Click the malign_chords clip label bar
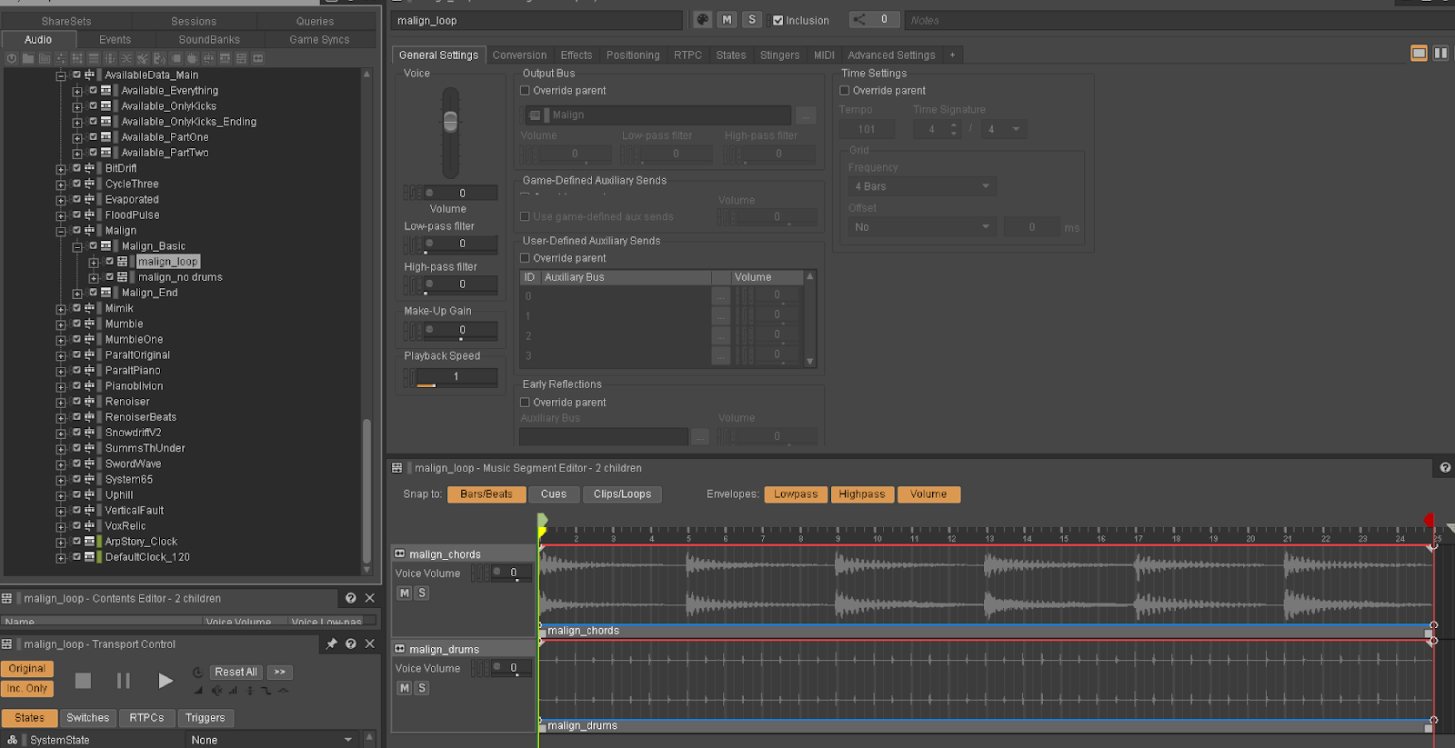 point(987,631)
